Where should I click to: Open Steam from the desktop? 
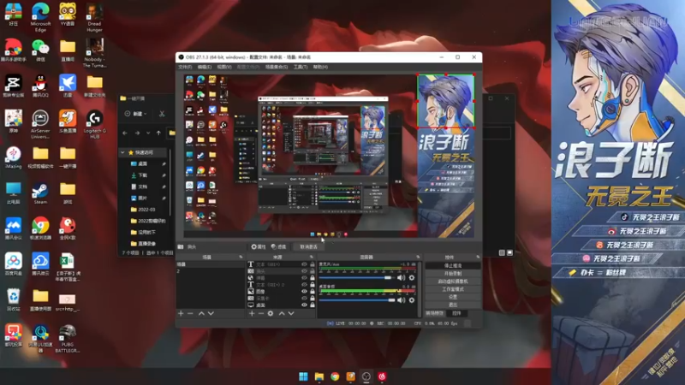click(40, 193)
